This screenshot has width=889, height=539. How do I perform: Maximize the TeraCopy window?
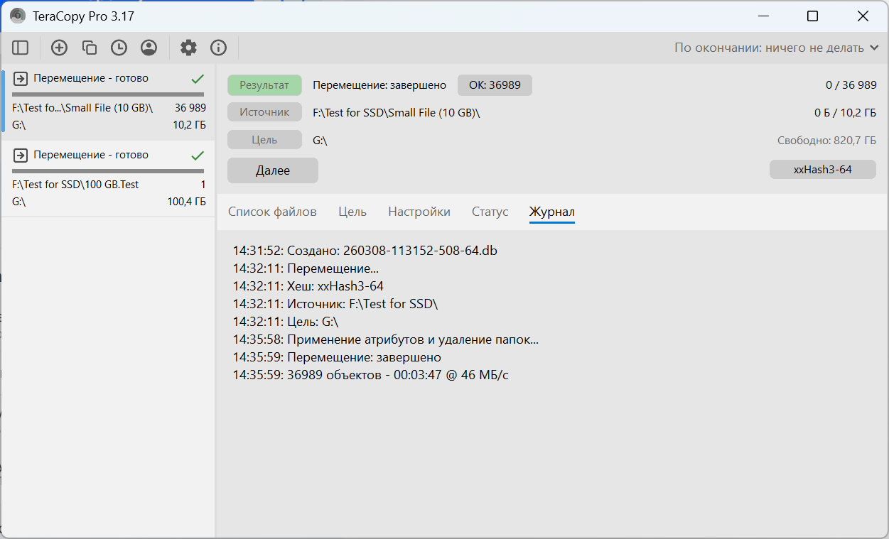point(812,16)
